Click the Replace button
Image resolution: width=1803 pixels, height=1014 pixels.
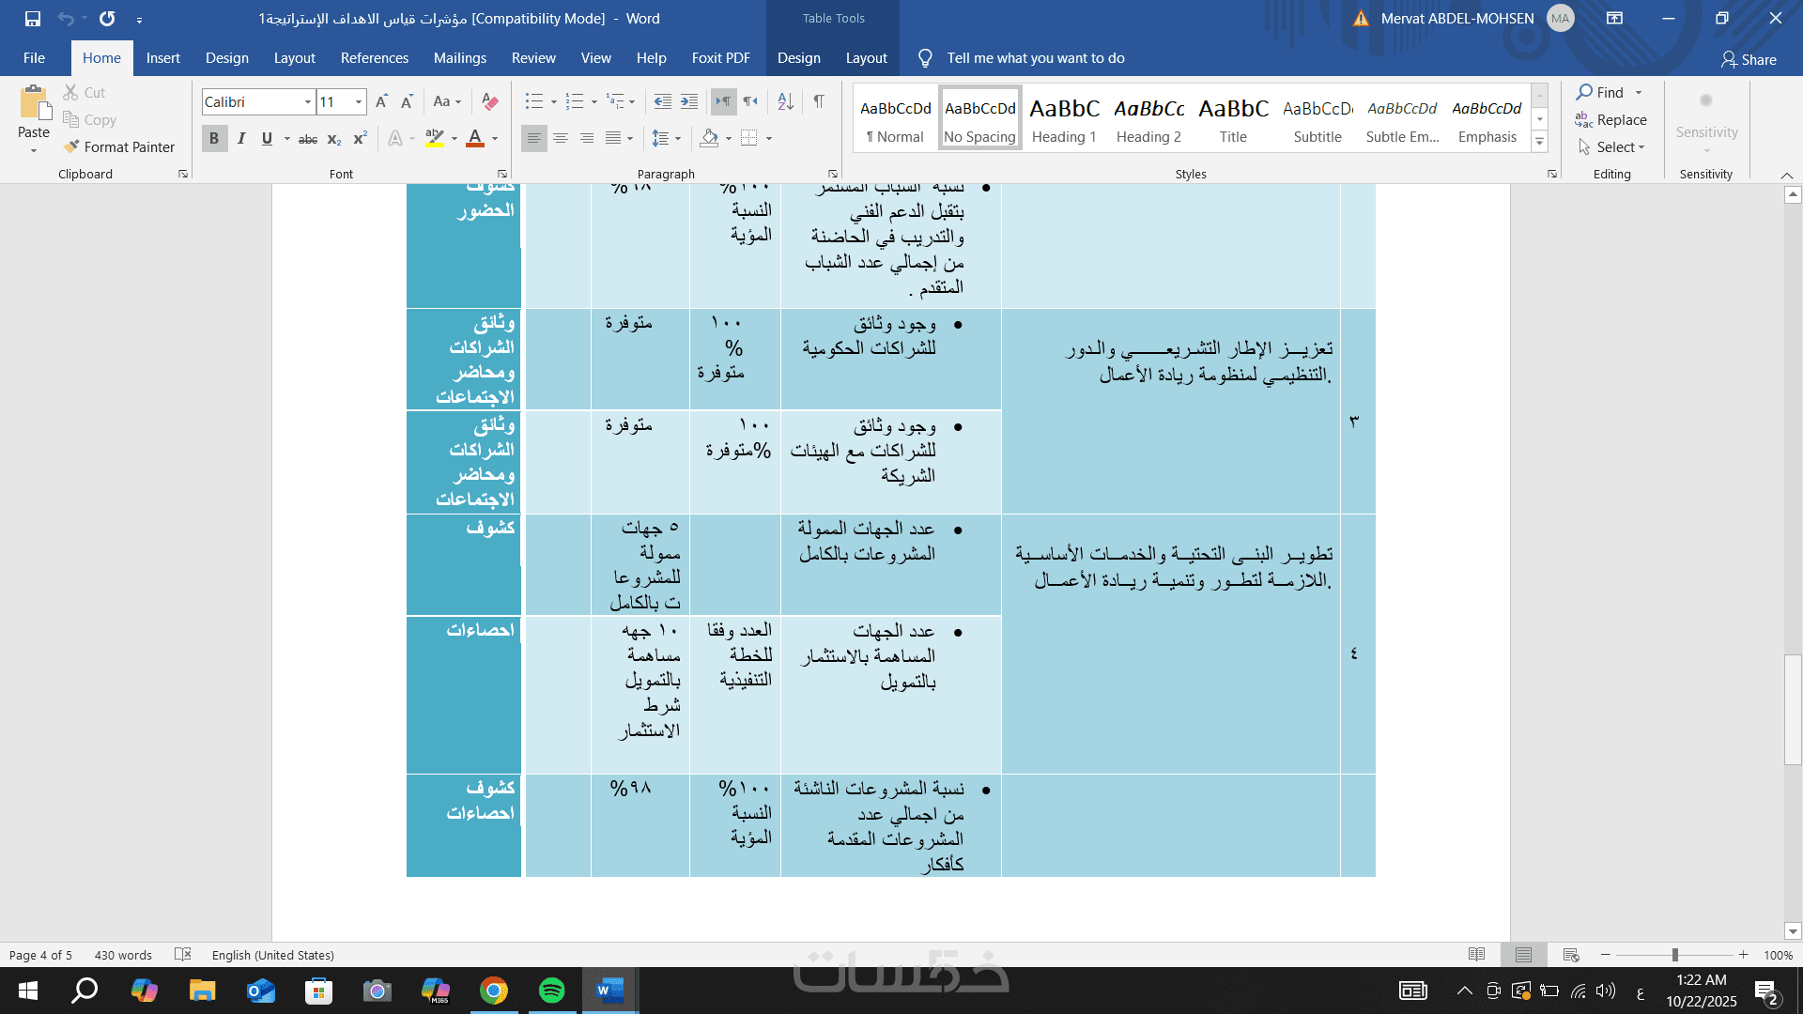1611,120
